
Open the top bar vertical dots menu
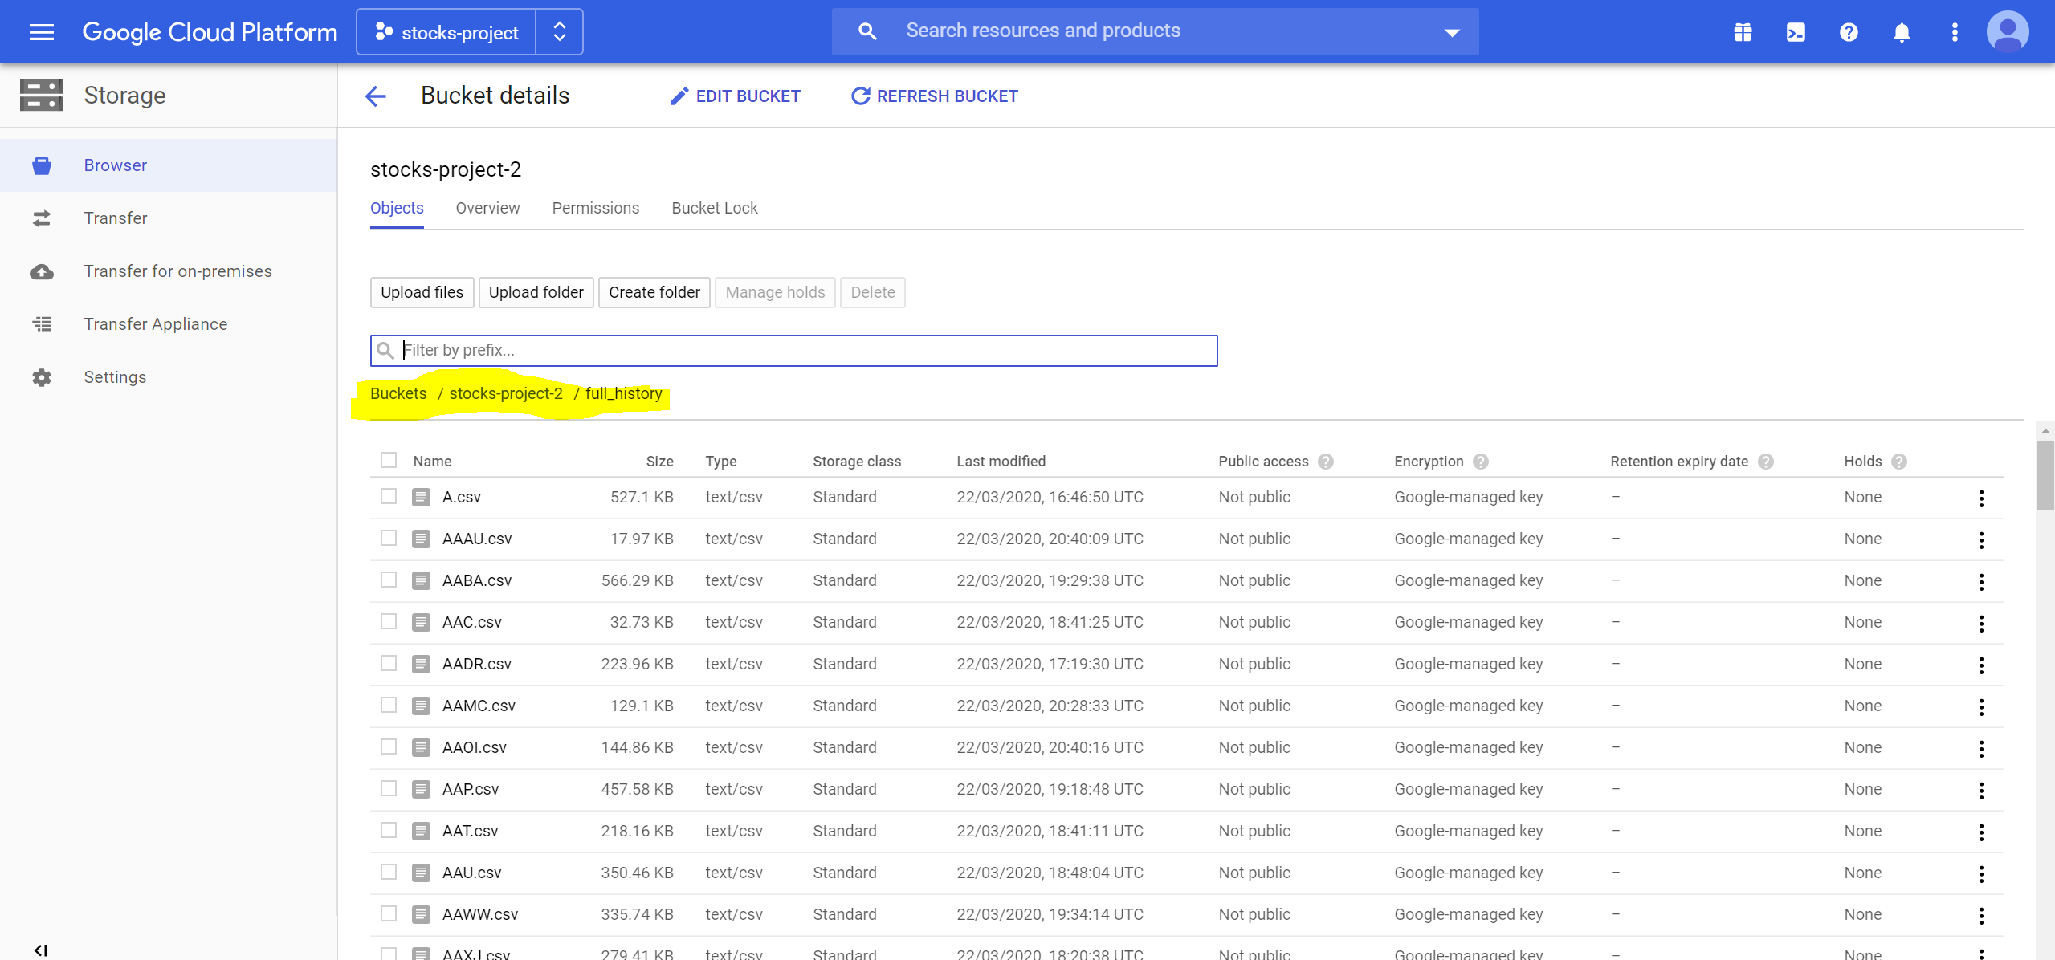[x=1954, y=32]
